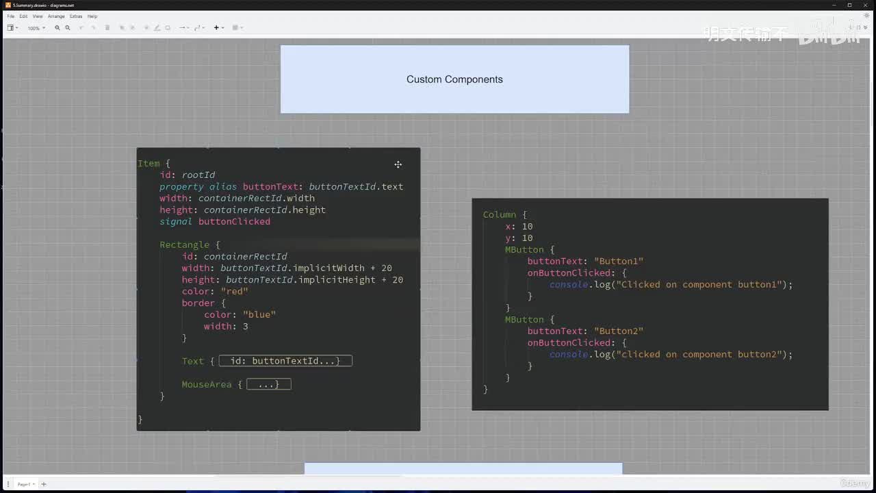The image size is (876, 493).
Task: Click the console.log 'Clicked on component button1' line
Action: [671, 285]
